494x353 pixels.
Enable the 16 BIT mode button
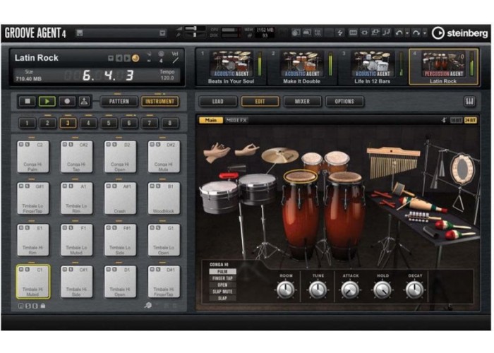tap(456, 120)
